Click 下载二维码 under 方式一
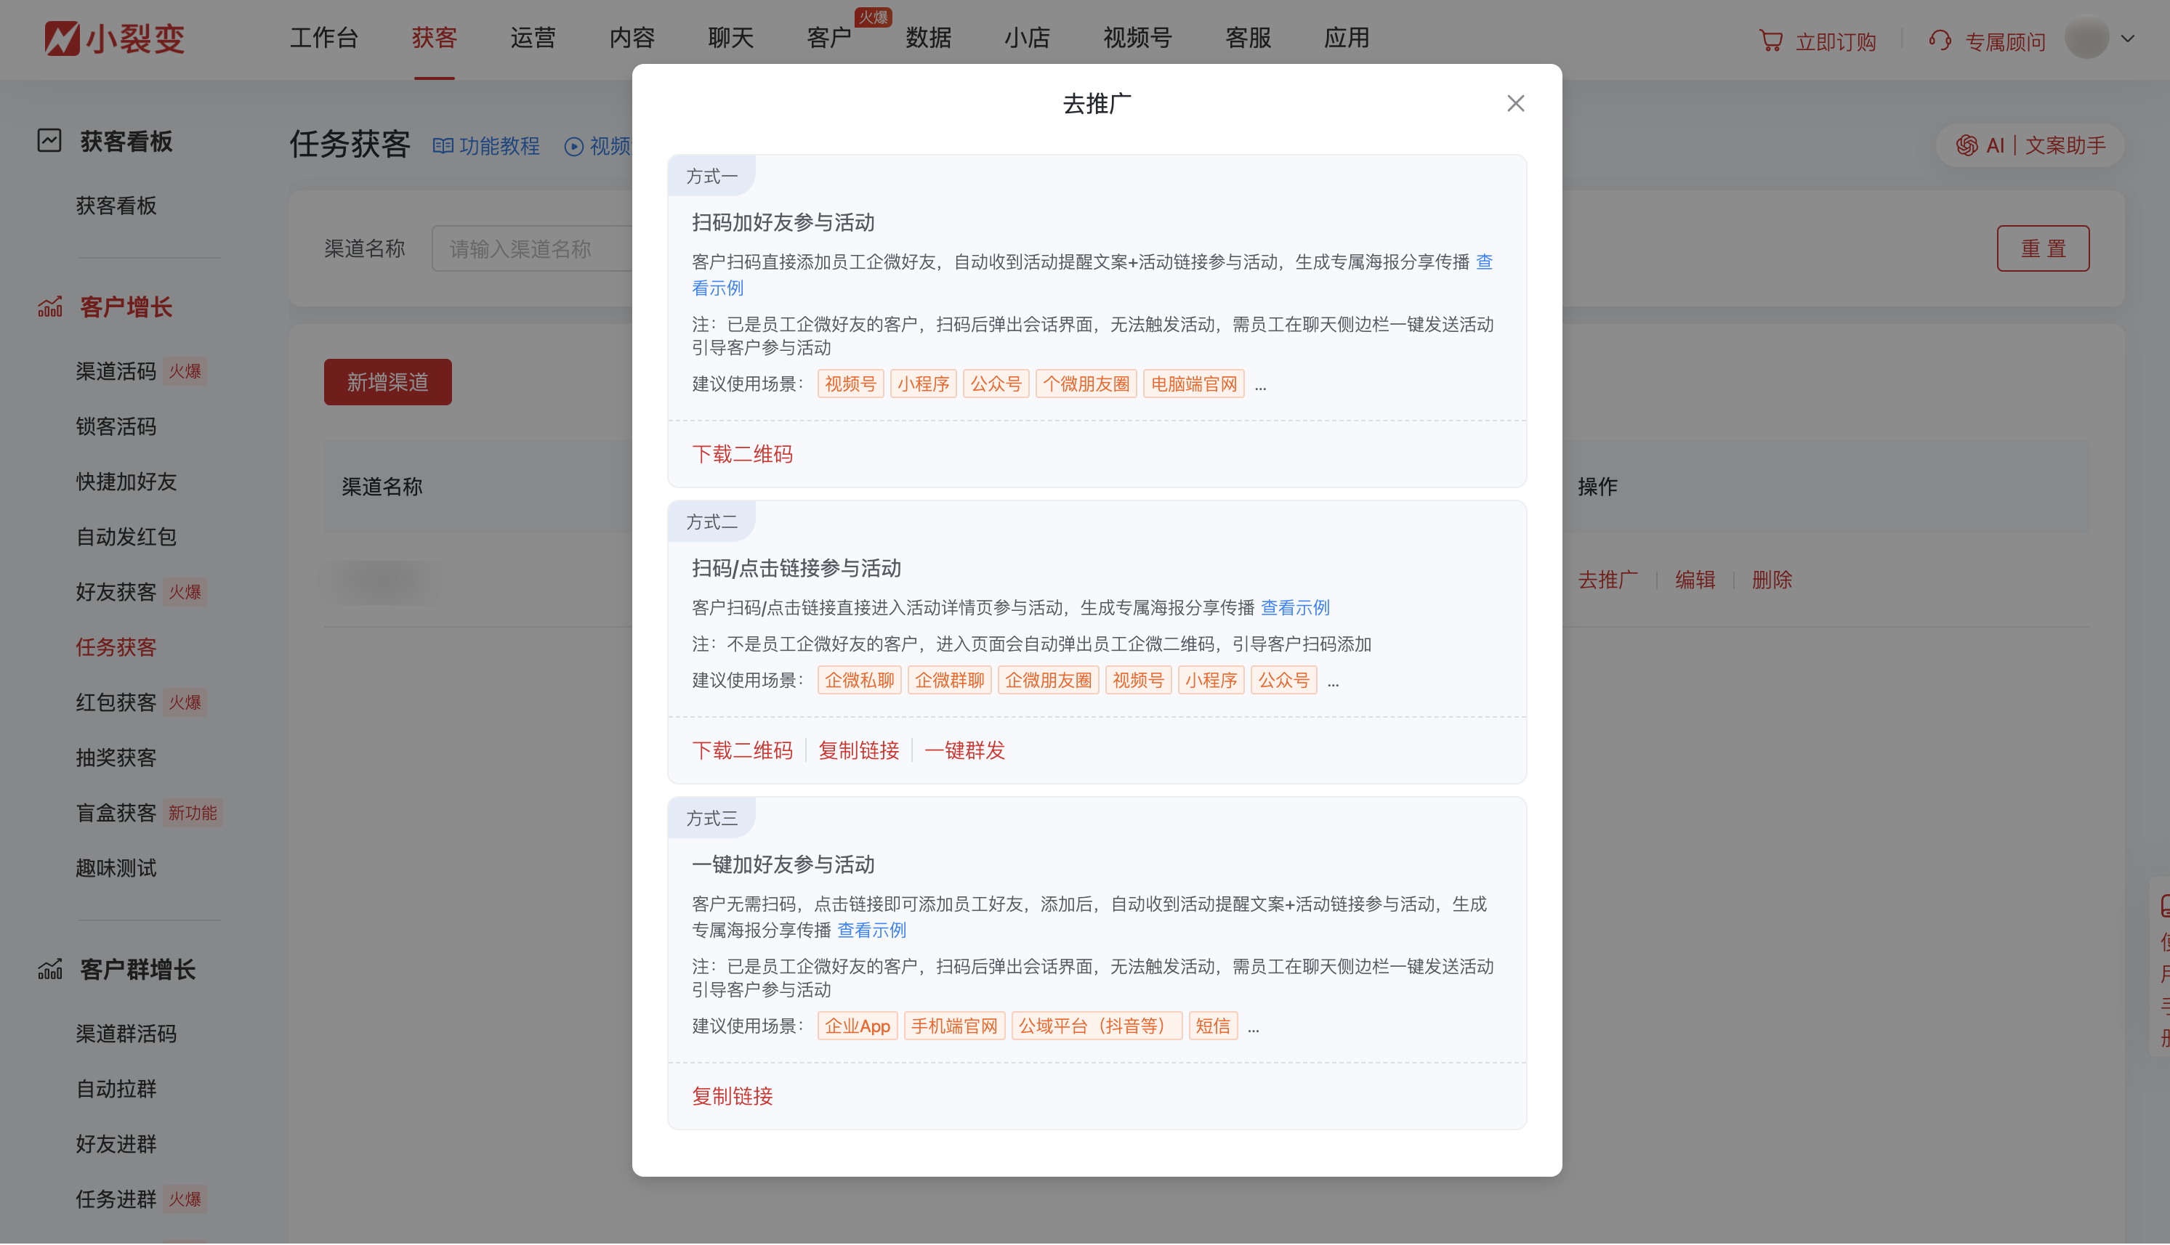 (741, 454)
